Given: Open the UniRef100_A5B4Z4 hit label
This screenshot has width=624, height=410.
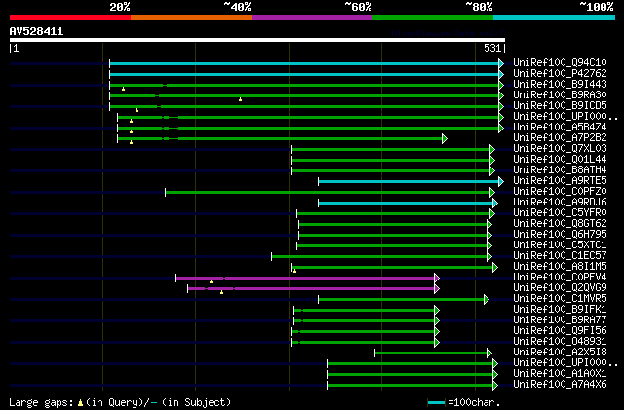Looking at the screenshot, I should point(560,127).
